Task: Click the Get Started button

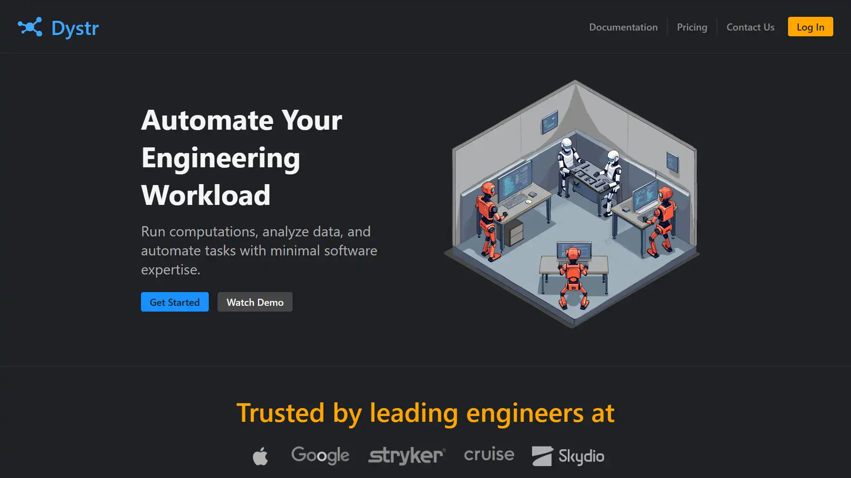Action: (174, 302)
